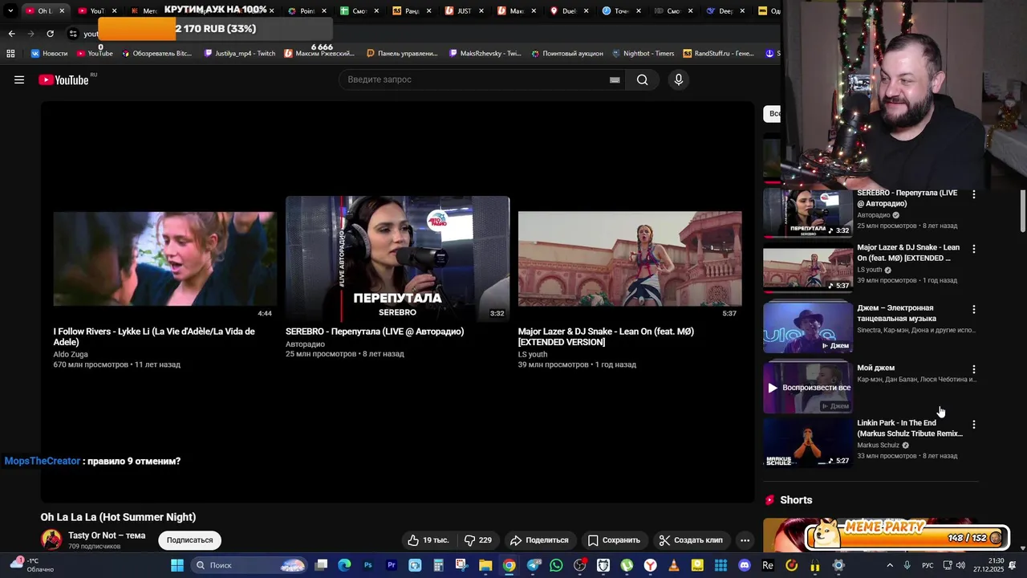Dislike the video (229)

(478, 540)
